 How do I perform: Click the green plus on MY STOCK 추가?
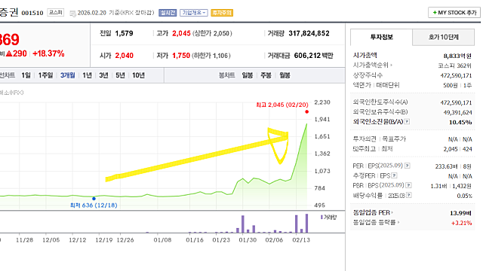435,13
